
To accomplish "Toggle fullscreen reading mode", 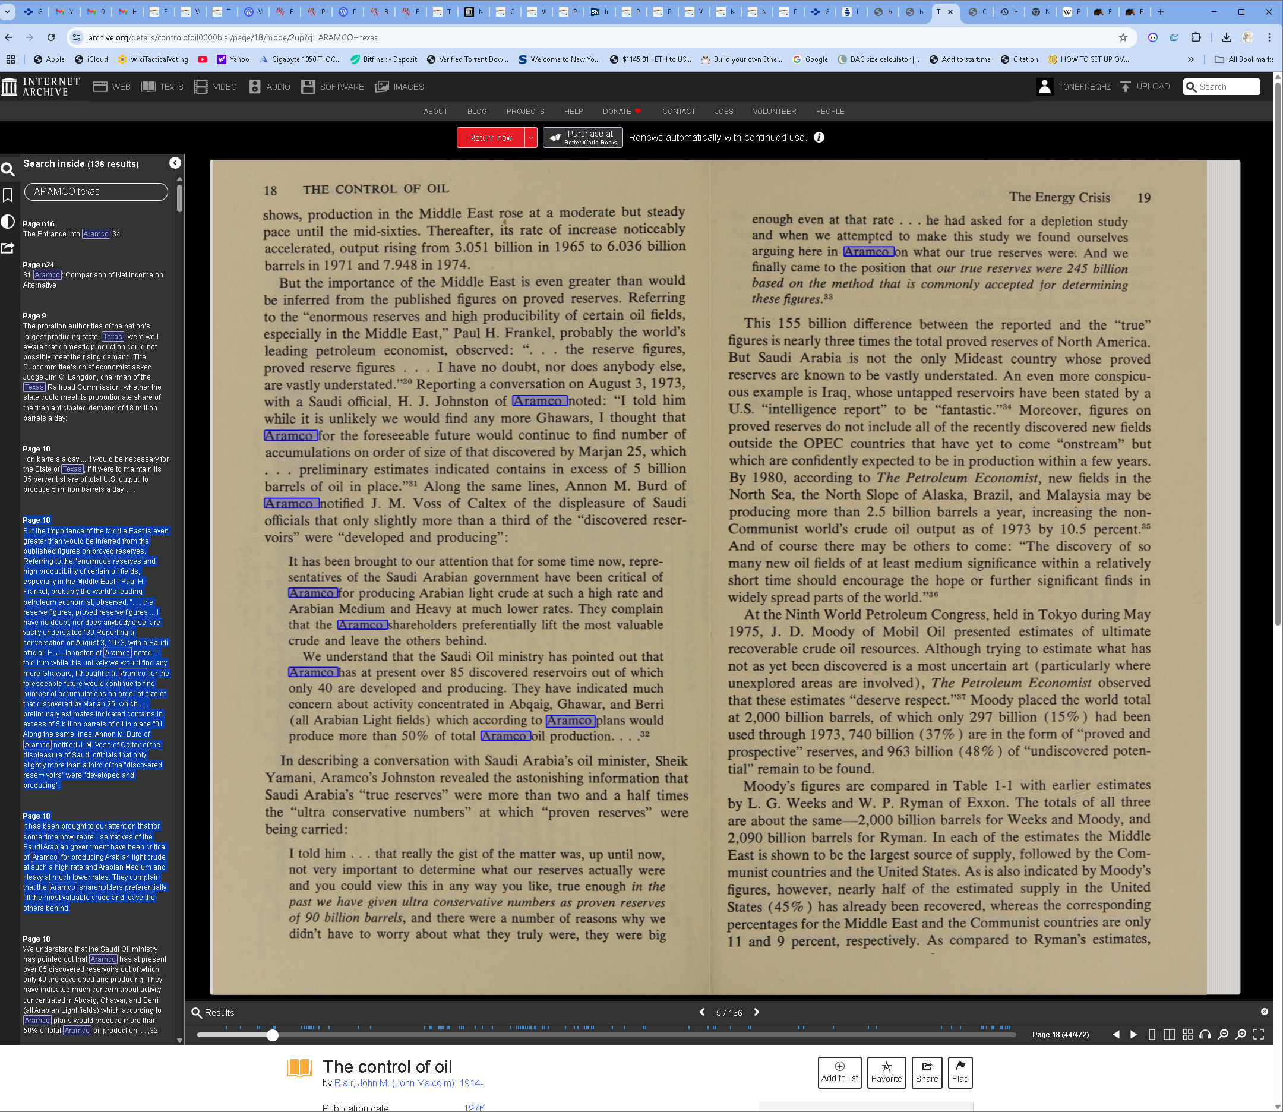I will [1259, 1034].
